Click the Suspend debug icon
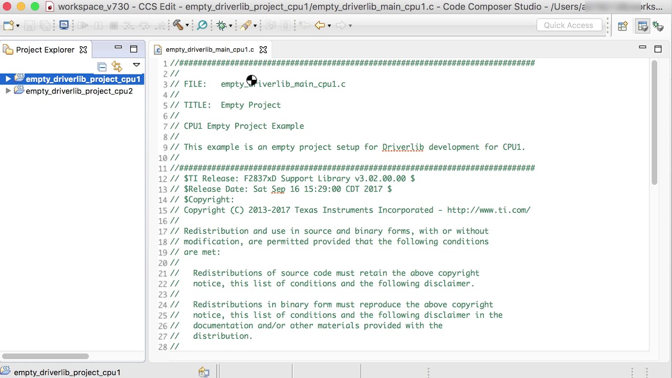672x378 pixels. click(x=98, y=25)
